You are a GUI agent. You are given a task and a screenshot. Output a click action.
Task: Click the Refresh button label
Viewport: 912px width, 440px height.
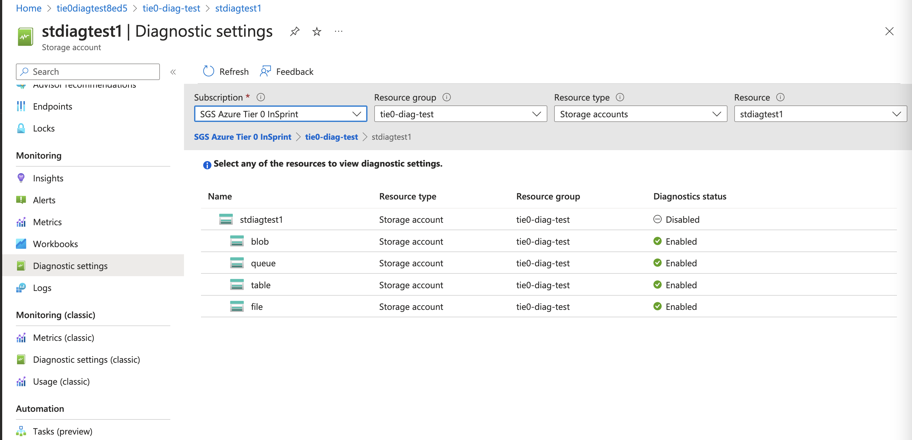pos(234,72)
